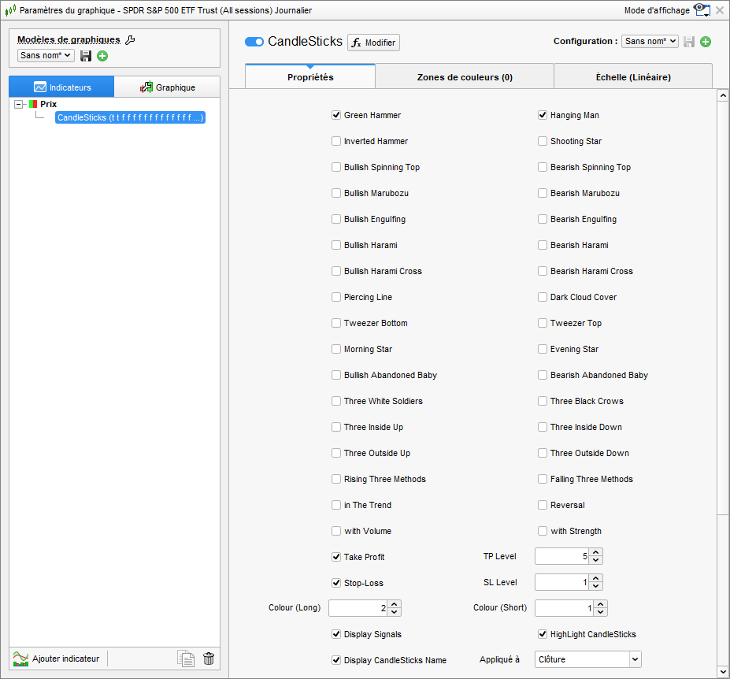Toggle the CandleSticks indicator switch off
This screenshot has width=730, height=679.
tap(254, 42)
